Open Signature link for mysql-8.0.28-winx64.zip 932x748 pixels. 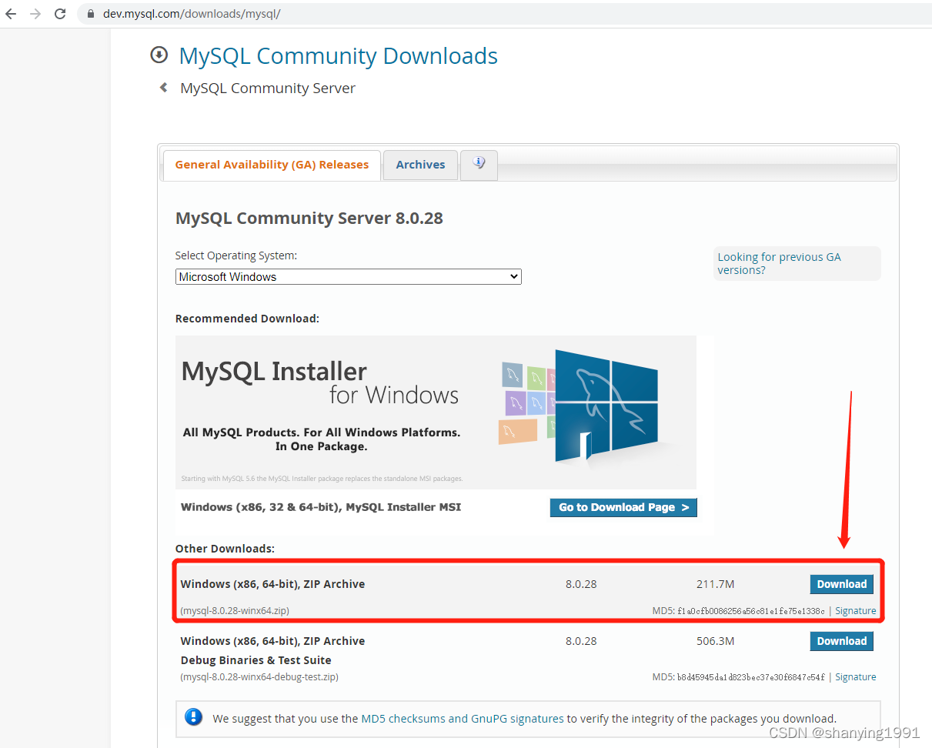coord(856,611)
